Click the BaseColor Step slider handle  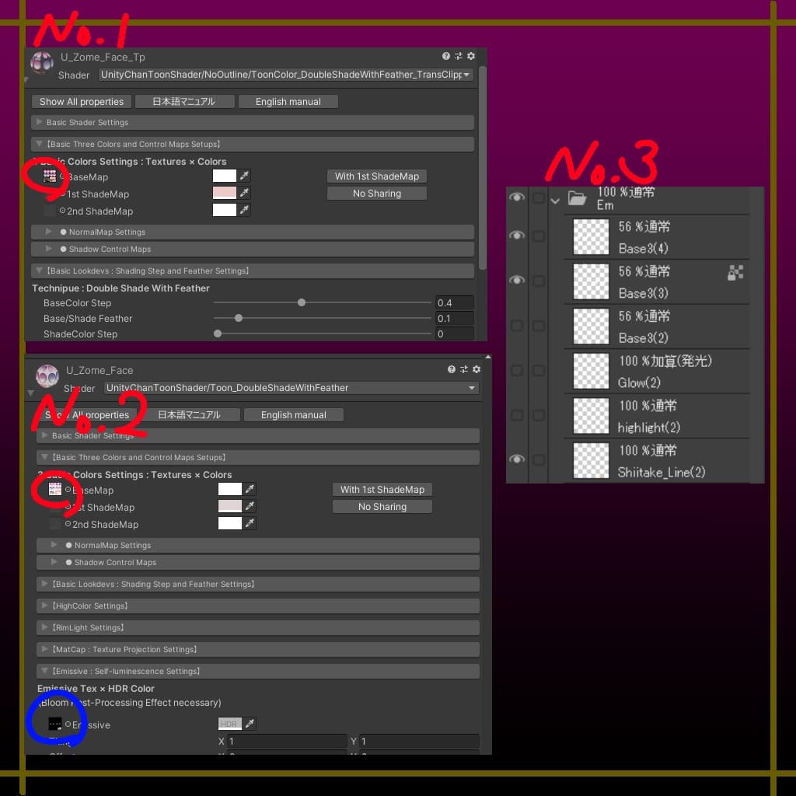coord(302,302)
